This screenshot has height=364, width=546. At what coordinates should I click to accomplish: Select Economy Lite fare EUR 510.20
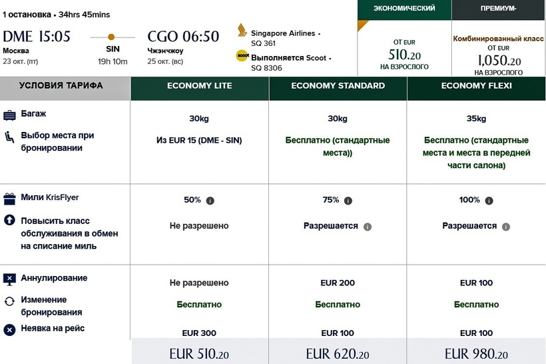199,353
